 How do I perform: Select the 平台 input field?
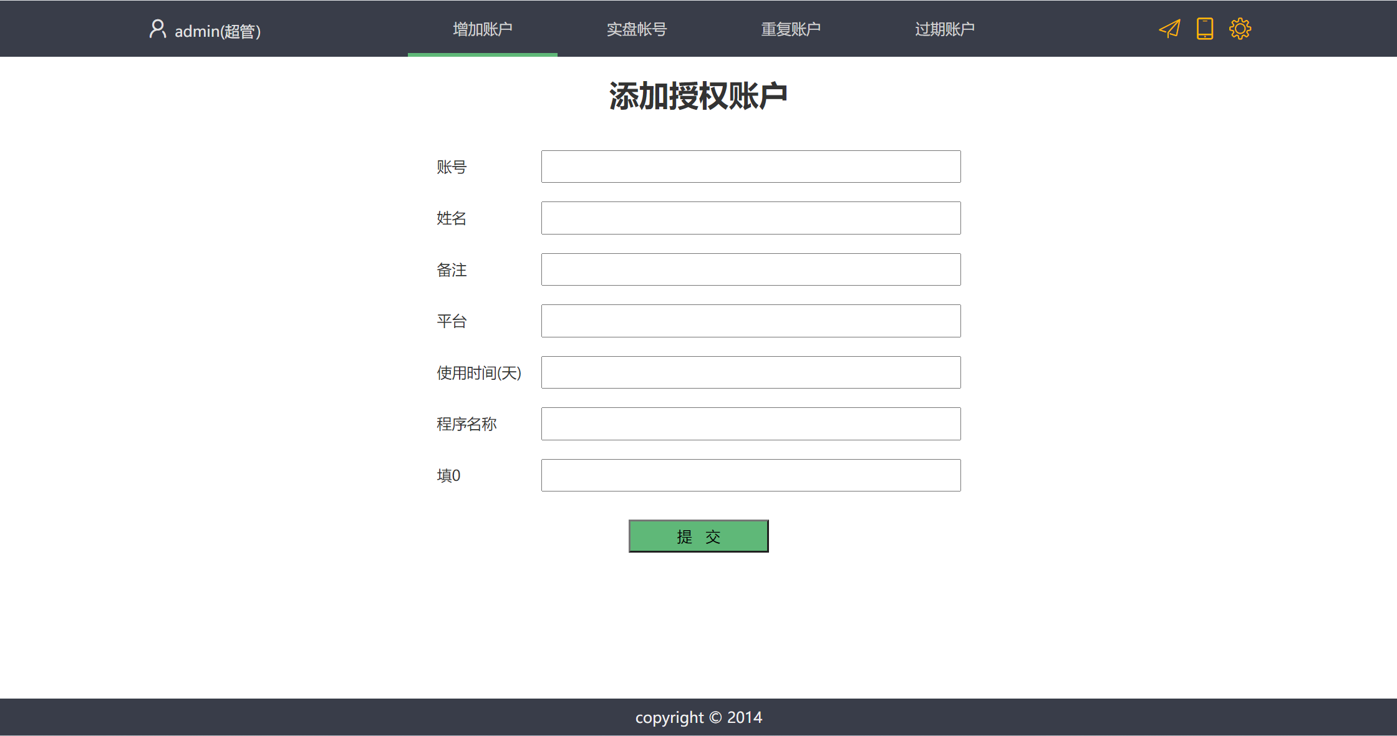pyautogui.click(x=751, y=321)
